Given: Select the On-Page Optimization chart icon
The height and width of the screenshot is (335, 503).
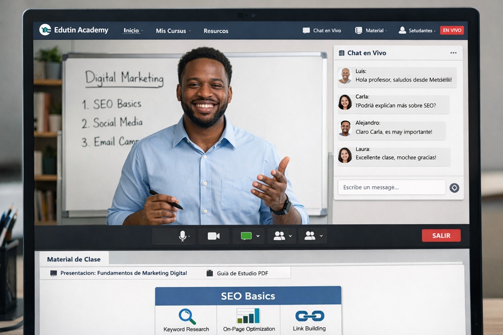Looking at the screenshot, I should (x=248, y=316).
